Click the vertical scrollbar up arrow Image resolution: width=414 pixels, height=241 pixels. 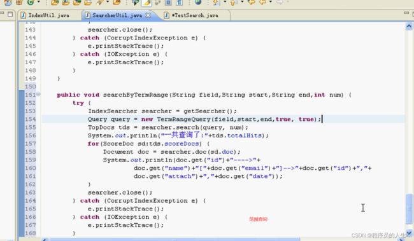(409, 26)
